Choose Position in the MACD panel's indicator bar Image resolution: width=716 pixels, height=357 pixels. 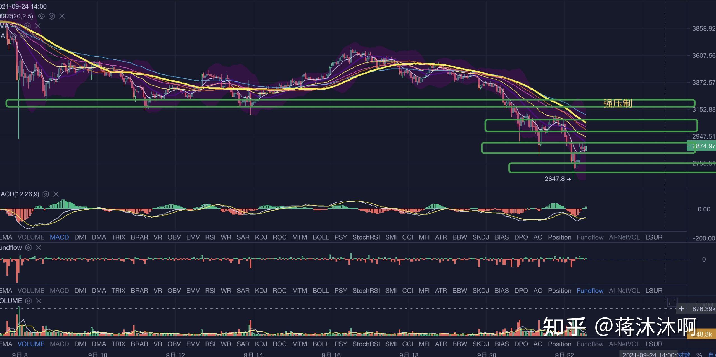click(x=559, y=237)
